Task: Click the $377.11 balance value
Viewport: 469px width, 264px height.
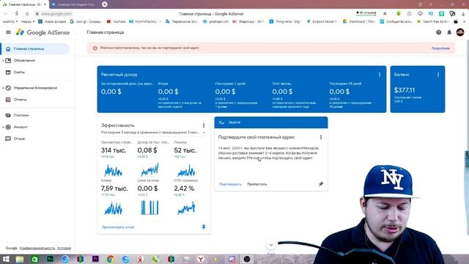Action: (x=405, y=90)
